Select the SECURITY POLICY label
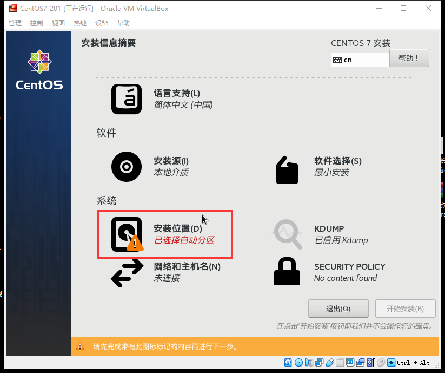Viewport: 445px width, 373px height. click(x=350, y=266)
